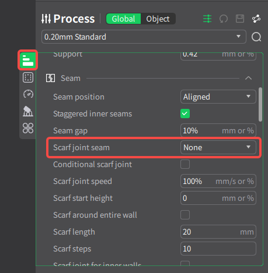Enable Scarf around entire wall checkbox
Screen dimensions: 268x273
tap(185, 215)
